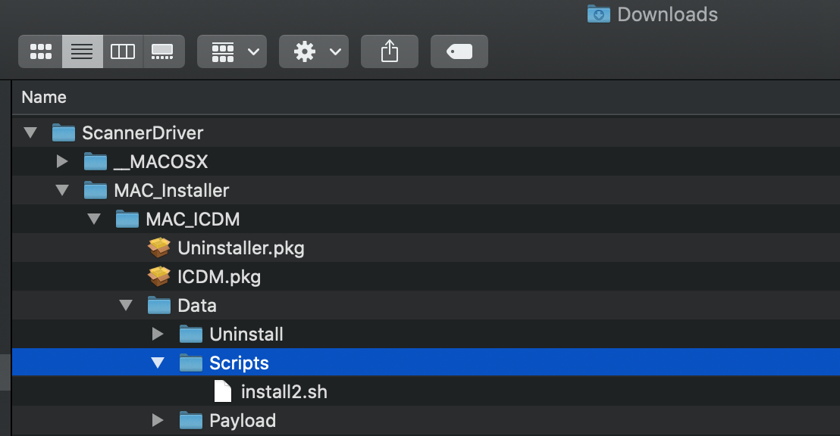The height and width of the screenshot is (436, 840).
Task: Collapse the MAC_Installer folder triangle
Action: tap(62, 191)
